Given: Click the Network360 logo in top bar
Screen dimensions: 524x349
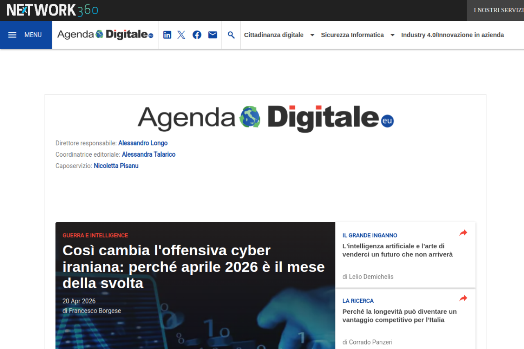Looking at the screenshot, I should coord(52,10).
